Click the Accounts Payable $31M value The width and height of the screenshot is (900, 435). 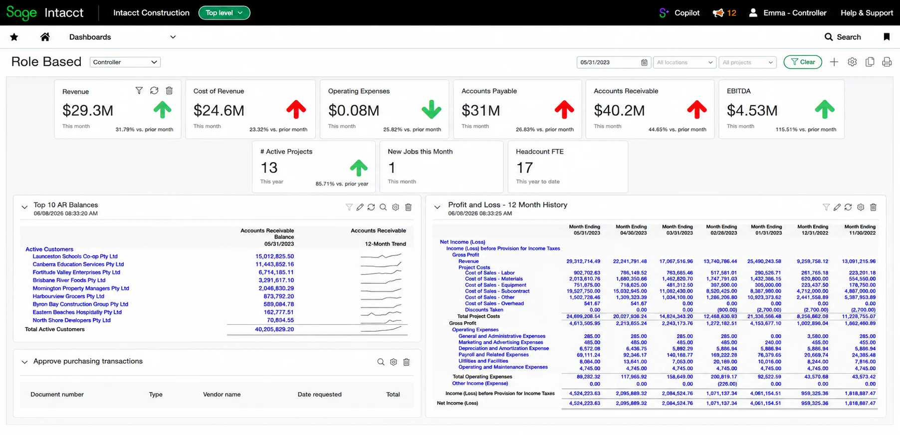tap(480, 111)
